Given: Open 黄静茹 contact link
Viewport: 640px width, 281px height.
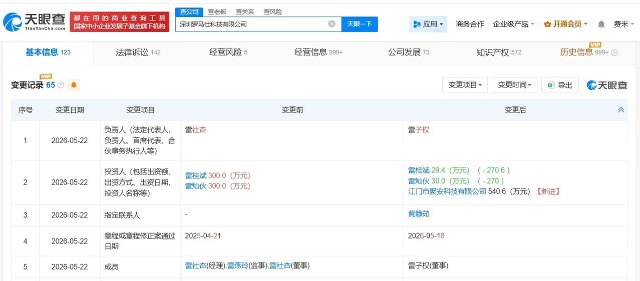Looking at the screenshot, I should (419, 213).
